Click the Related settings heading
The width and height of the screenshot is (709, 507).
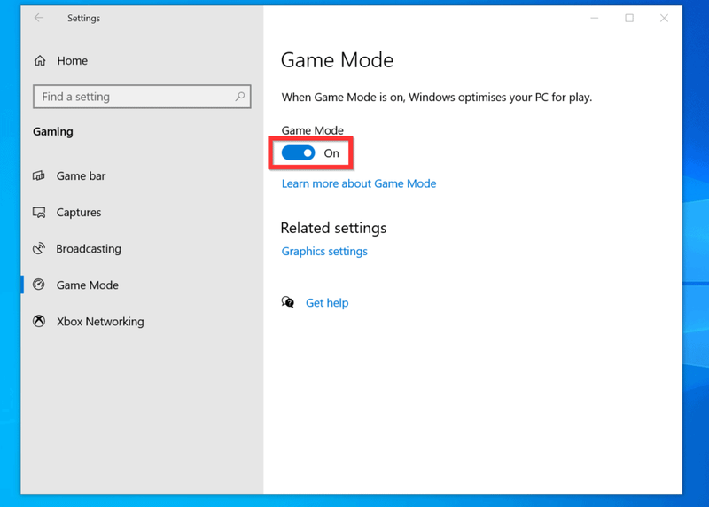(x=333, y=228)
